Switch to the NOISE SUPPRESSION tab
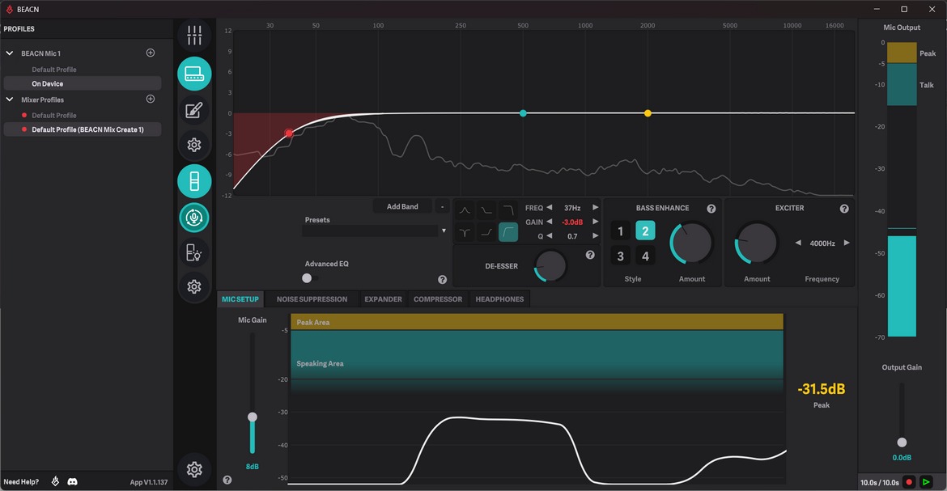The image size is (947, 491). tap(312, 299)
